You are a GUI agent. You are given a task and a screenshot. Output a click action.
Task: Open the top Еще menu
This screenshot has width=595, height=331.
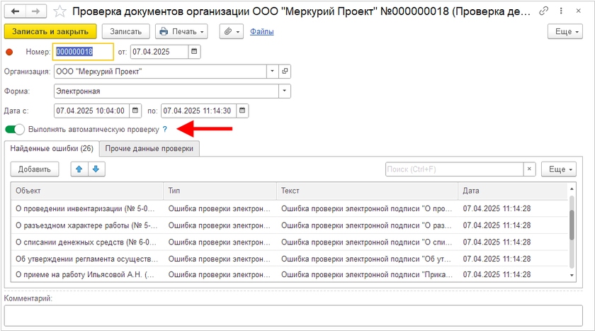click(565, 31)
